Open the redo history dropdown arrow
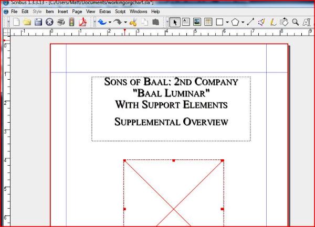The image size is (315, 227). pyautogui.click(x=125, y=22)
